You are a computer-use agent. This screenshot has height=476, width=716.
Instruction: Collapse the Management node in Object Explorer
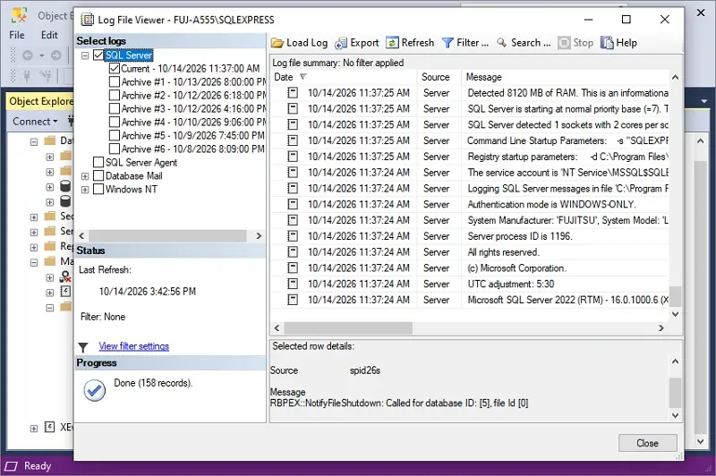click(x=34, y=262)
